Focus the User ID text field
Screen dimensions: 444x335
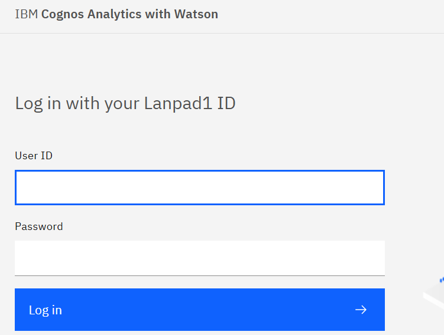[x=200, y=188]
